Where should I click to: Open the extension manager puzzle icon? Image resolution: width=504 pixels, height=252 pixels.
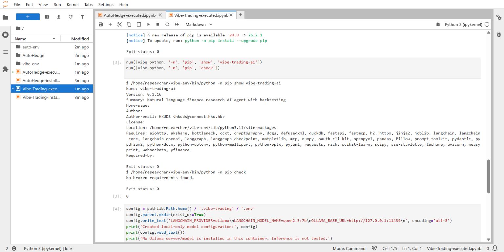pos(5,69)
